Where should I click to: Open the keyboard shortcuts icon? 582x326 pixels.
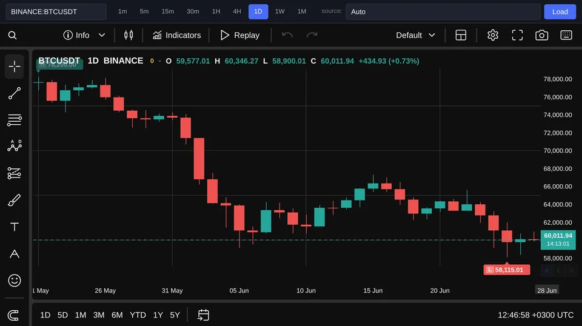(x=566, y=35)
